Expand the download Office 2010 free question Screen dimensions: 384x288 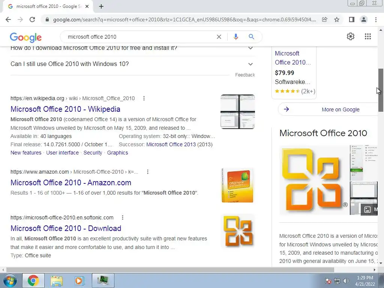click(x=133, y=48)
